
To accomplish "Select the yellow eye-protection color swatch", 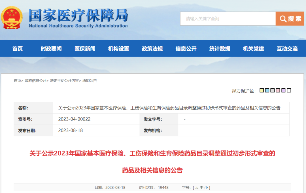I will coord(262,90).
